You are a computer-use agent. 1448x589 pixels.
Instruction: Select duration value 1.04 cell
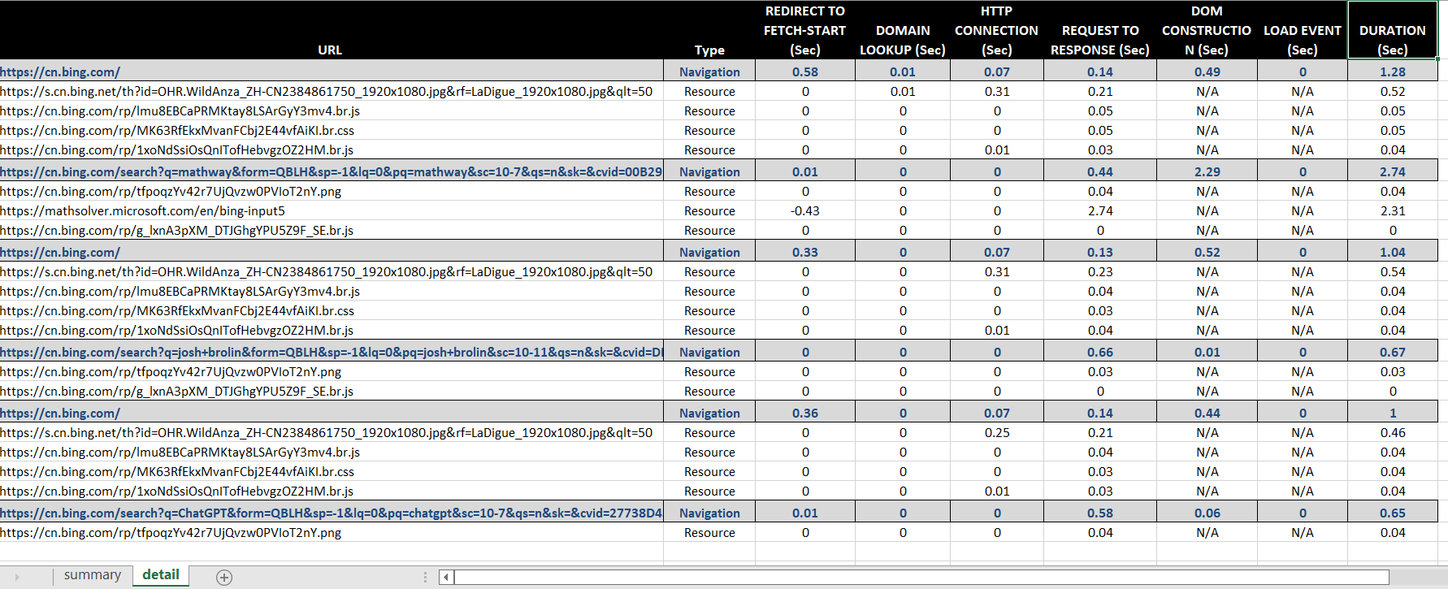pyautogui.click(x=1393, y=253)
